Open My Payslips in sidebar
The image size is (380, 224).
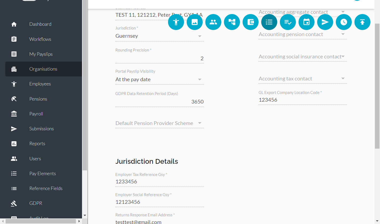pyautogui.click(x=41, y=54)
